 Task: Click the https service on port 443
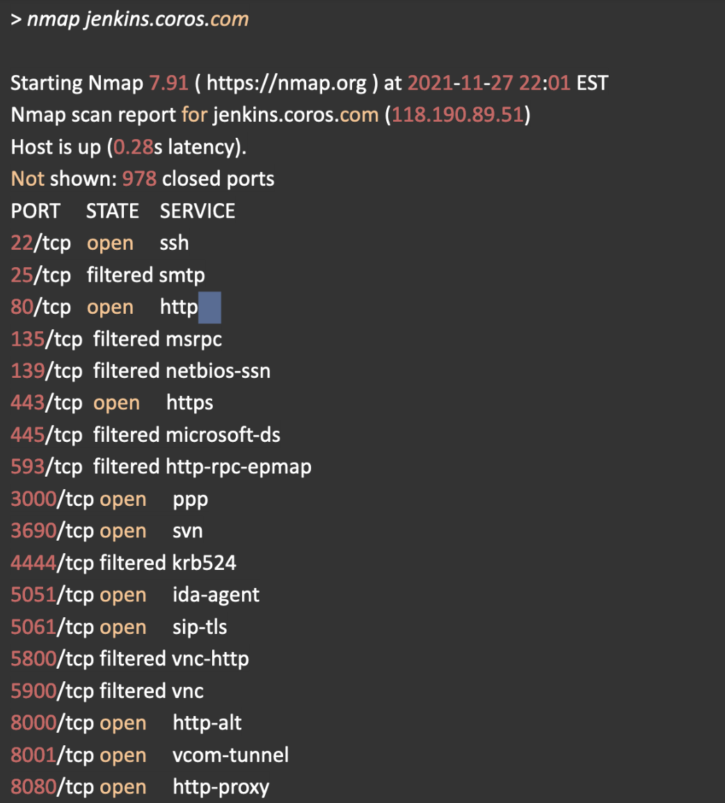[x=190, y=404]
